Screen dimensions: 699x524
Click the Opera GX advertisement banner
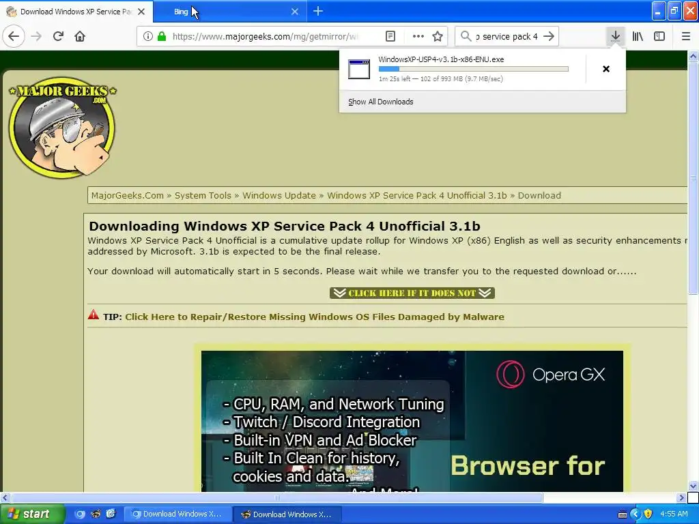tap(412, 421)
